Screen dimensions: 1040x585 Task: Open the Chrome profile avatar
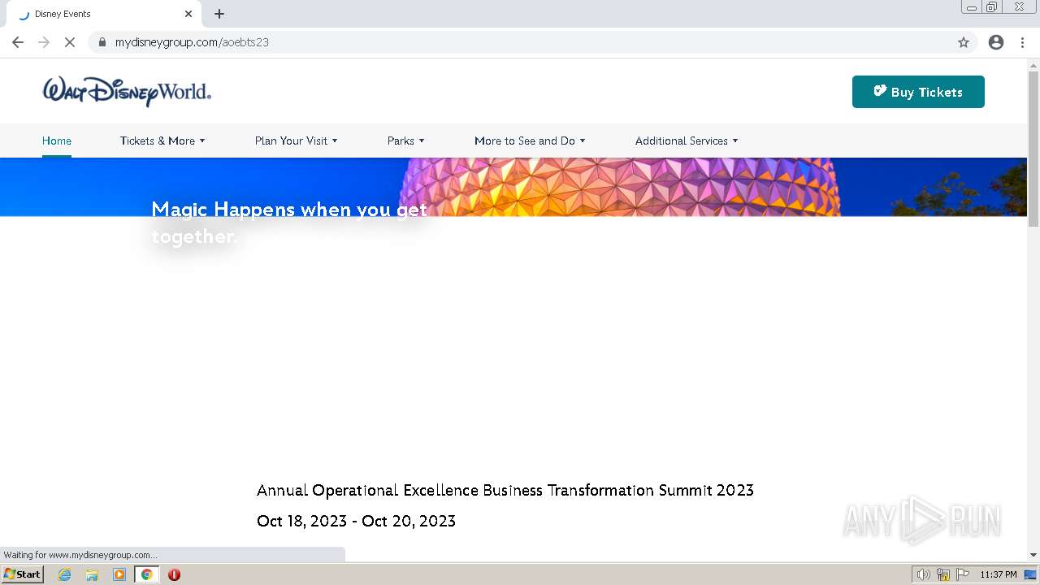click(x=996, y=42)
